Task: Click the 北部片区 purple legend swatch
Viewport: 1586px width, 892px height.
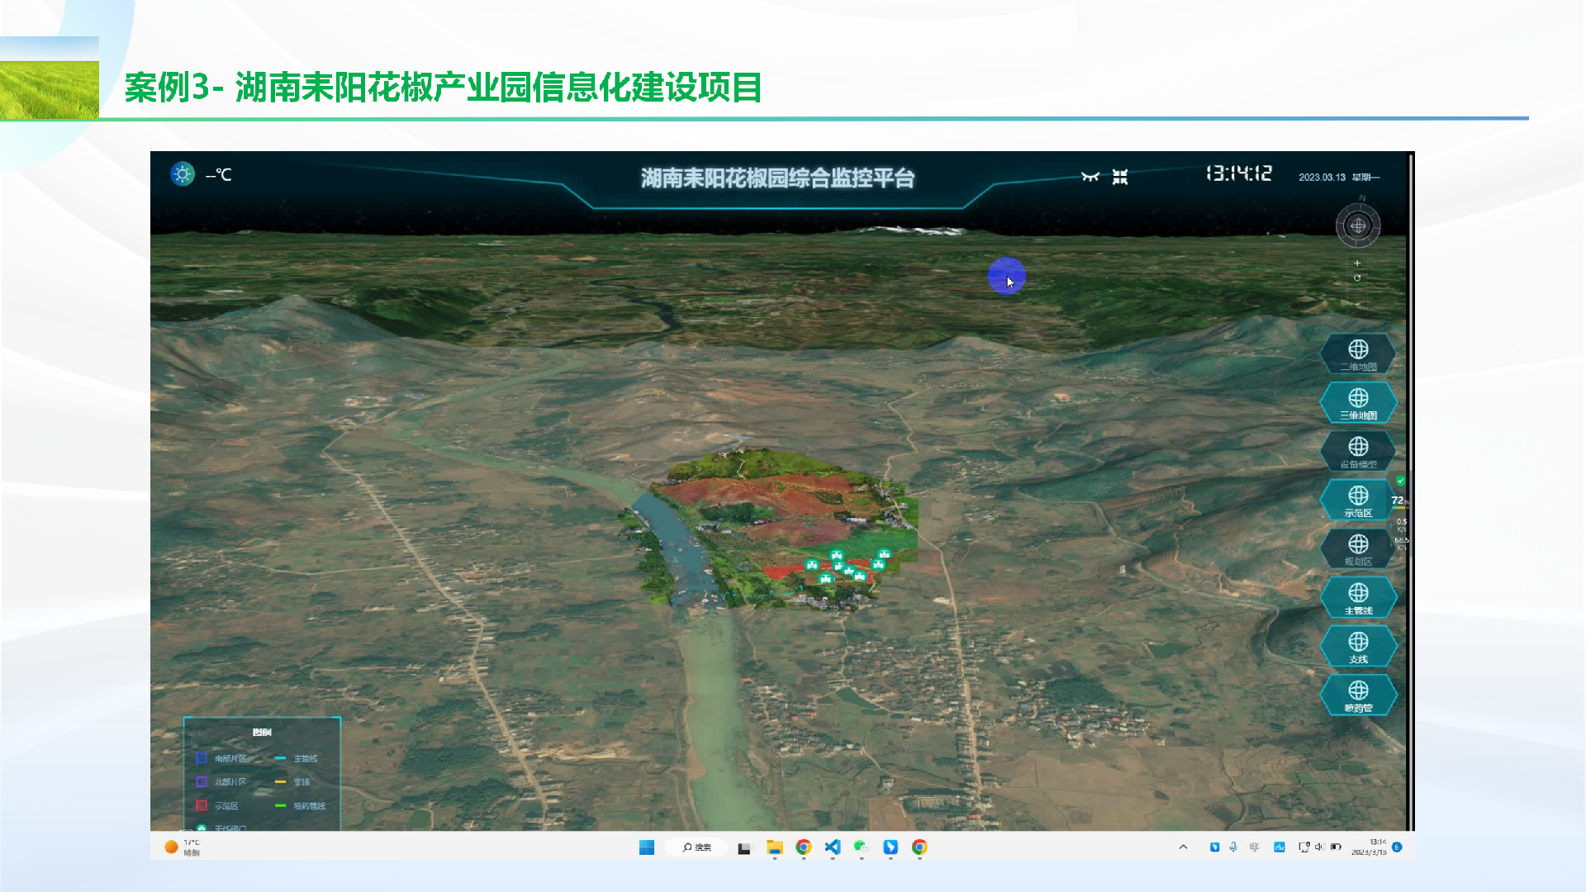Action: point(202,781)
